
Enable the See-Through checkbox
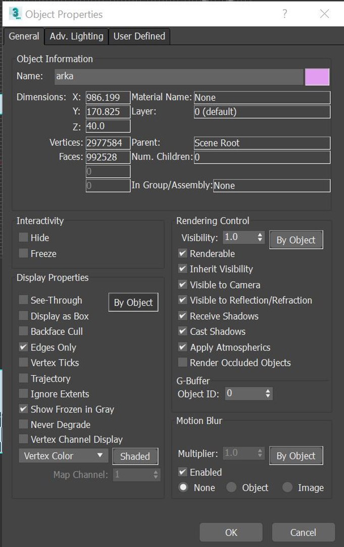tap(24, 300)
